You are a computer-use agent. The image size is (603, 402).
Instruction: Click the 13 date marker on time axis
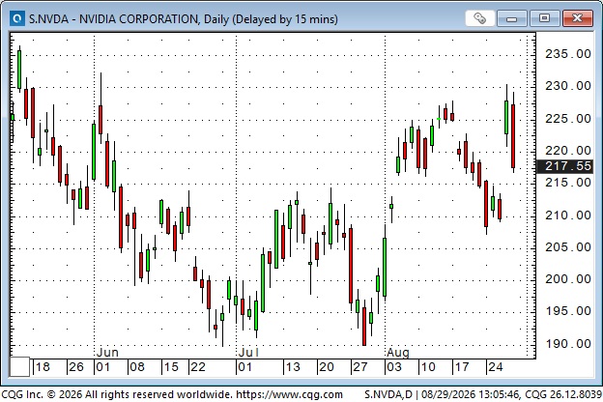tap(293, 367)
